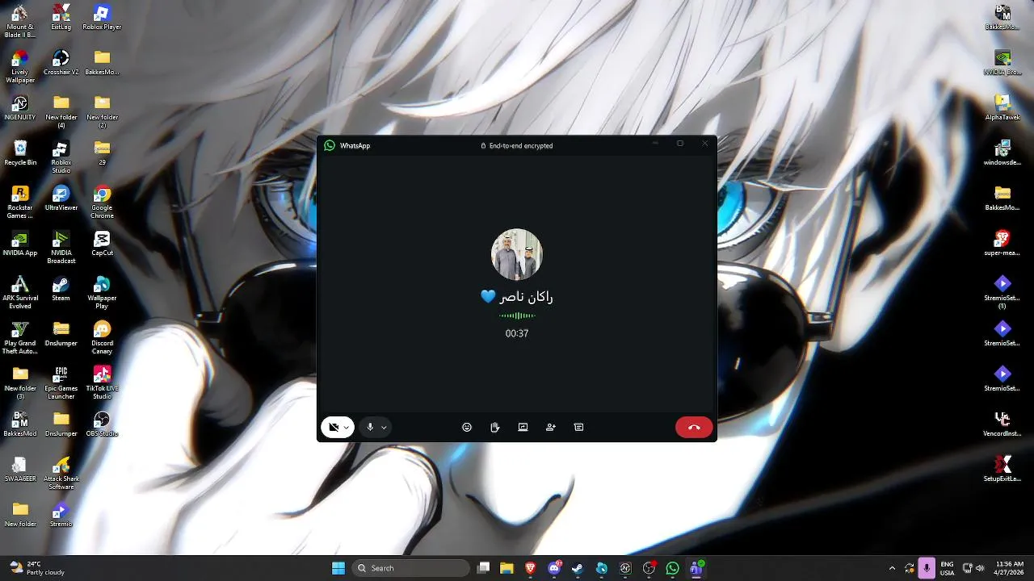Select the Epic Games Launcher icon
This screenshot has height=581, width=1034.
click(x=61, y=382)
